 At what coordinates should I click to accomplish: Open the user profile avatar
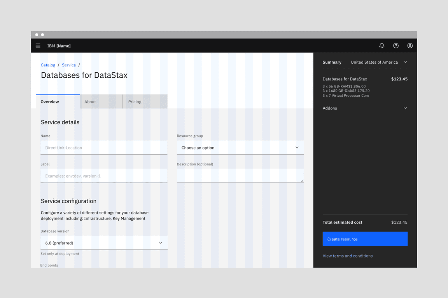409,46
